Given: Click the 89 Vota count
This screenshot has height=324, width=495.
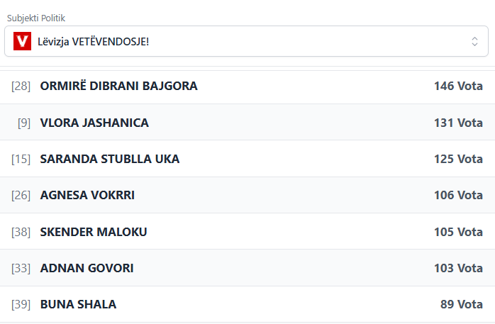Looking at the screenshot, I should (461, 304).
